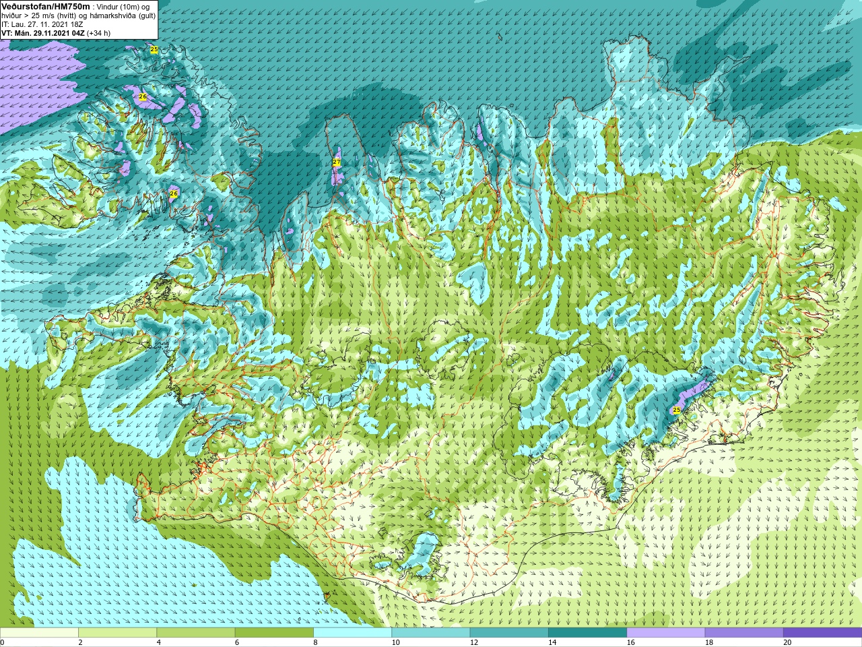Pick the 14–16 m/s dark teal legend swatch
Screen dimensions: 862x647
(587, 633)
